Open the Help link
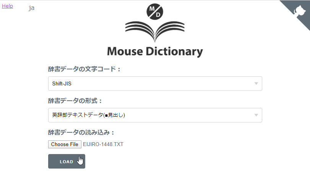310x172 pixels. [7, 6]
